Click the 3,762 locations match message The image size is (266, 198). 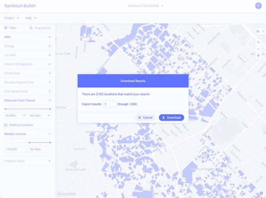(116, 94)
